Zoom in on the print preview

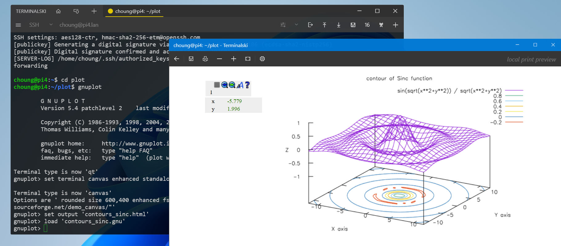point(234,59)
